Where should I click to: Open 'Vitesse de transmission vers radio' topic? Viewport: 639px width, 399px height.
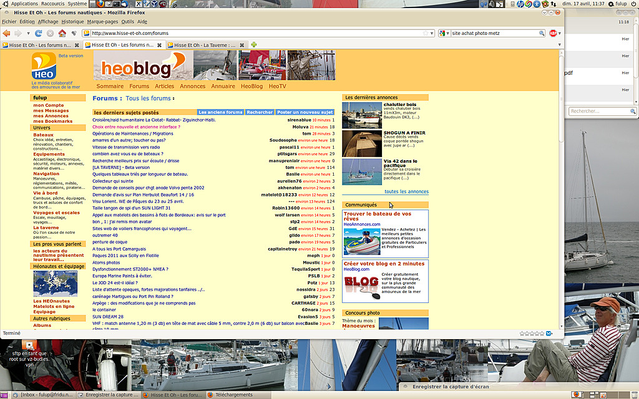pyautogui.click(x=126, y=147)
